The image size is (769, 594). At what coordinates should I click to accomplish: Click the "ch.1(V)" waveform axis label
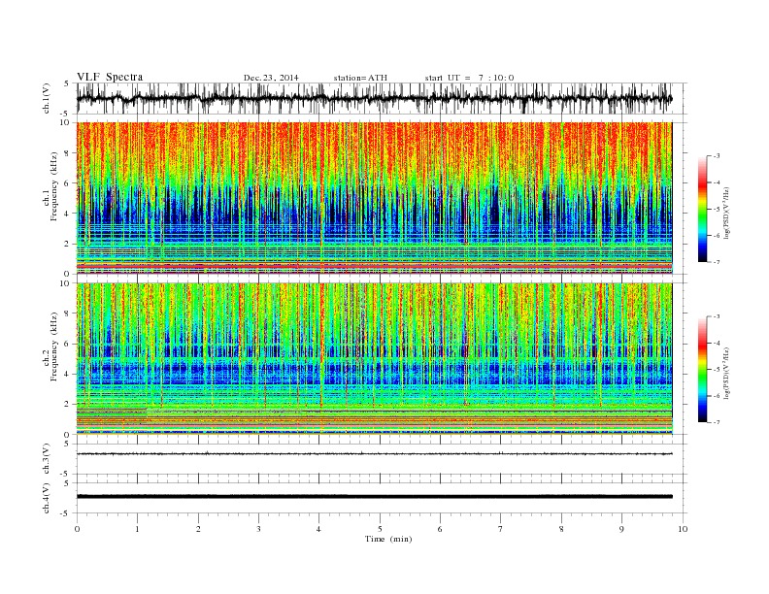pos(46,98)
